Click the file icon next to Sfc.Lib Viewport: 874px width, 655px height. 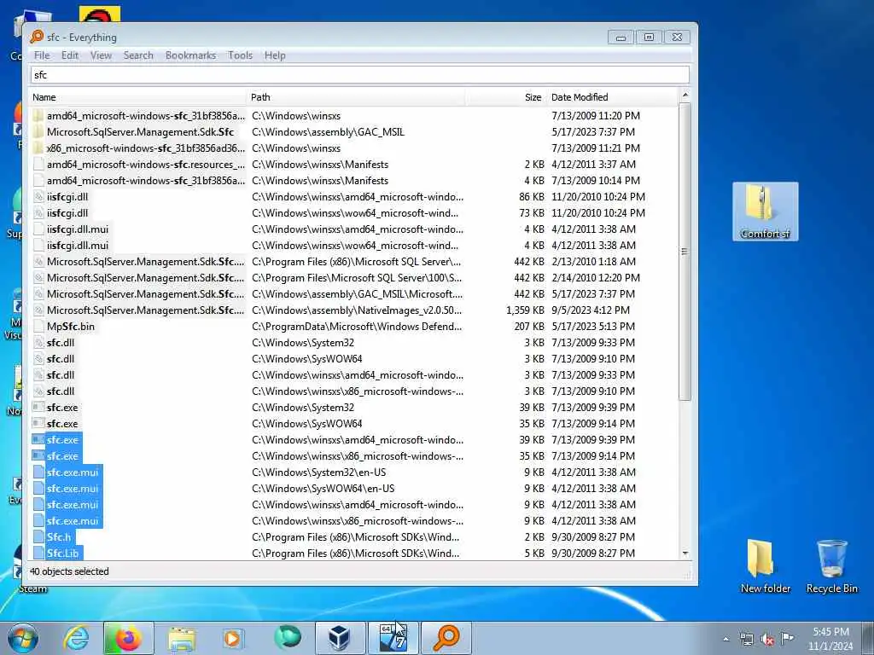click(38, 553)
